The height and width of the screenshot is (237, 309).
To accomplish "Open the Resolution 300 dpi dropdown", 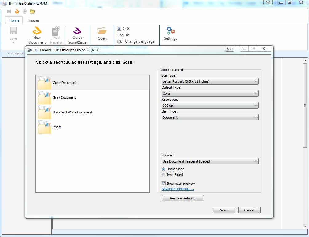I will pos(210,105).
